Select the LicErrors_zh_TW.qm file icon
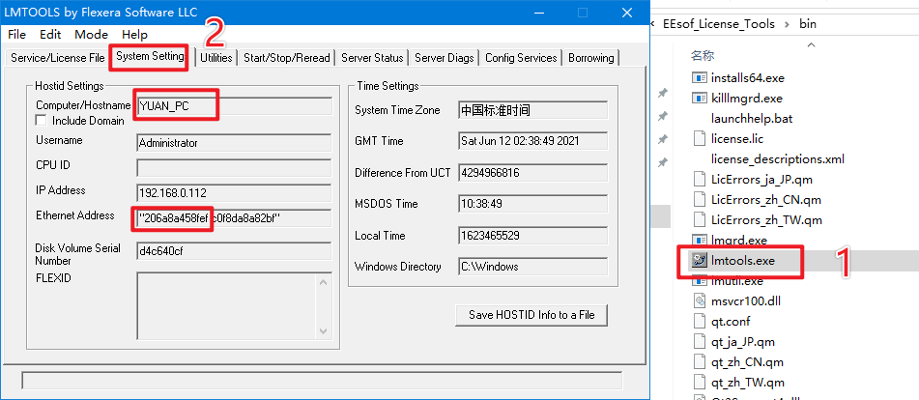The image size is (919, 400). coord(699,220)
